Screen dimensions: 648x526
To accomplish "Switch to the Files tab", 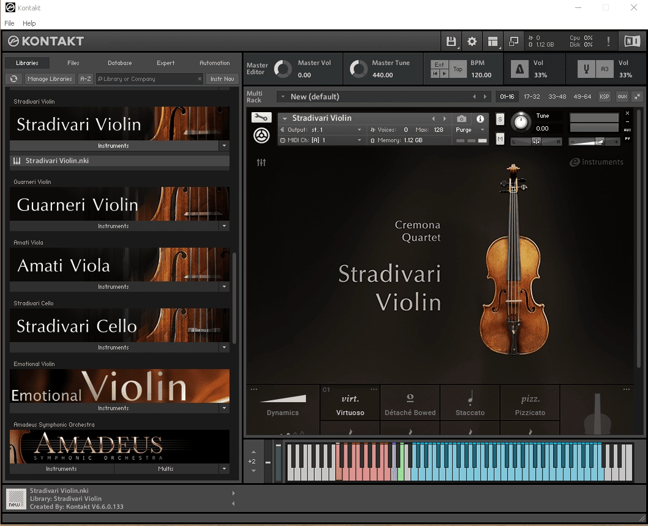I will click(73, 63).
